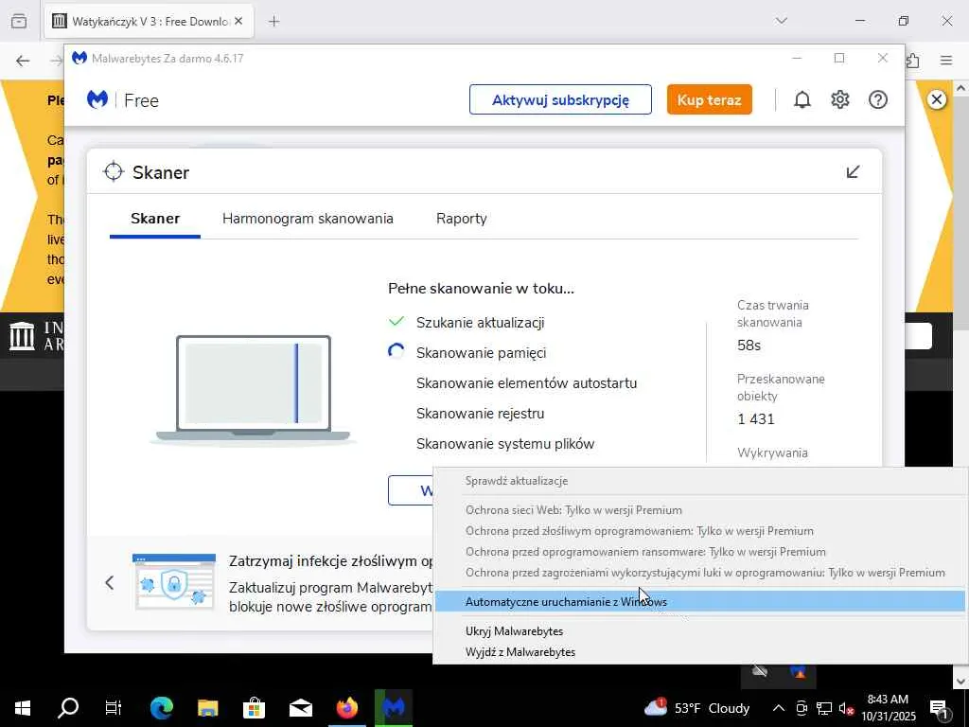The image size is (969, 727).
Task: Open Malwarebytes notifications bell
Action: click(802, 99)
